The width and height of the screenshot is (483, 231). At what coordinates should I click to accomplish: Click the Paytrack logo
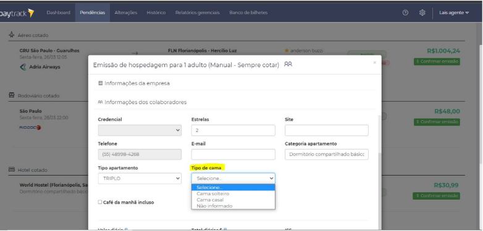tap(17, 13)
